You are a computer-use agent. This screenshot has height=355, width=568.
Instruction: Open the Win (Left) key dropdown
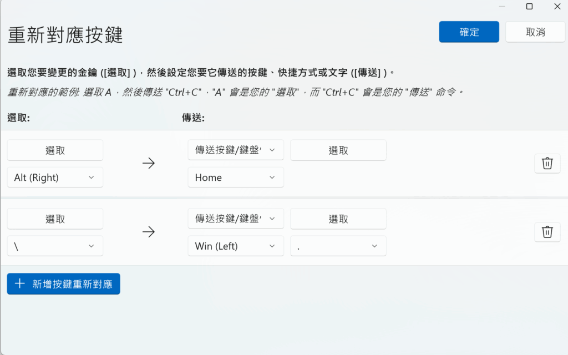coord(236,246)
